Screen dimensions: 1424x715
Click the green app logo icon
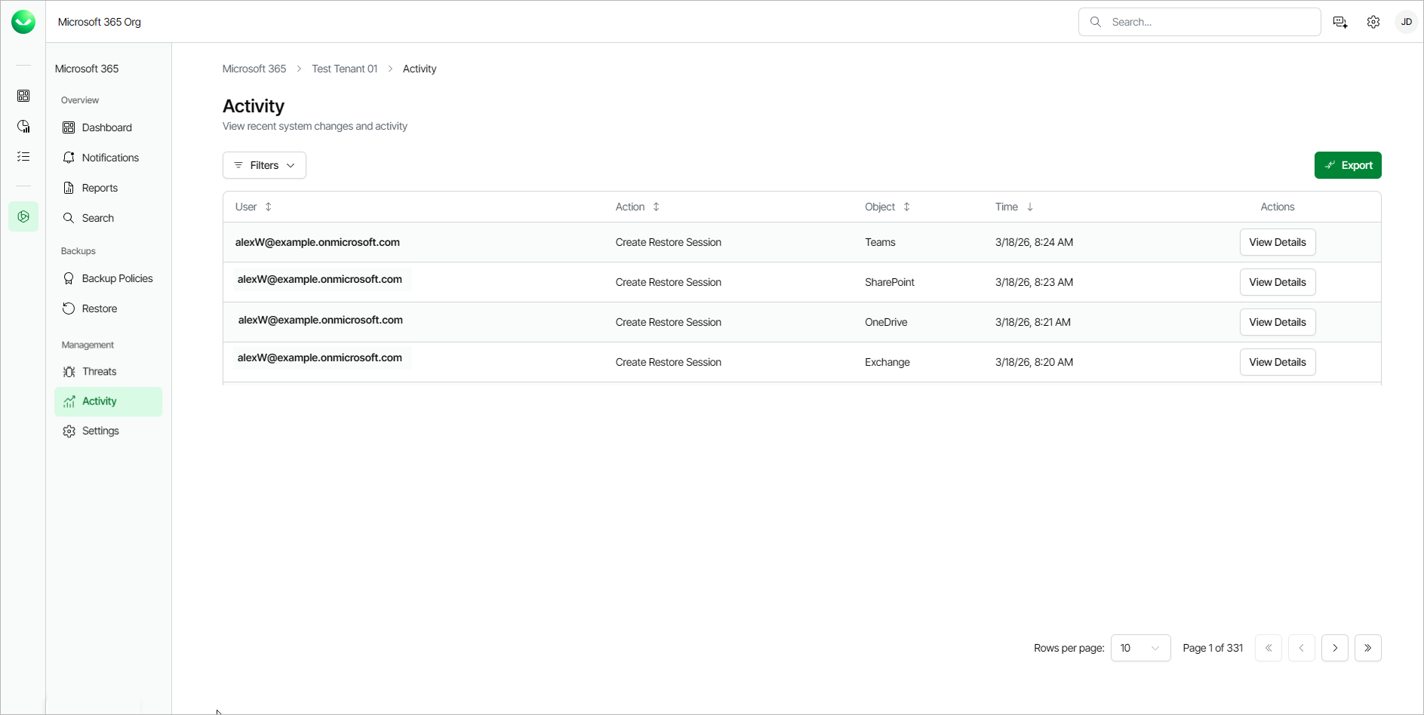[x=23, y=22]
